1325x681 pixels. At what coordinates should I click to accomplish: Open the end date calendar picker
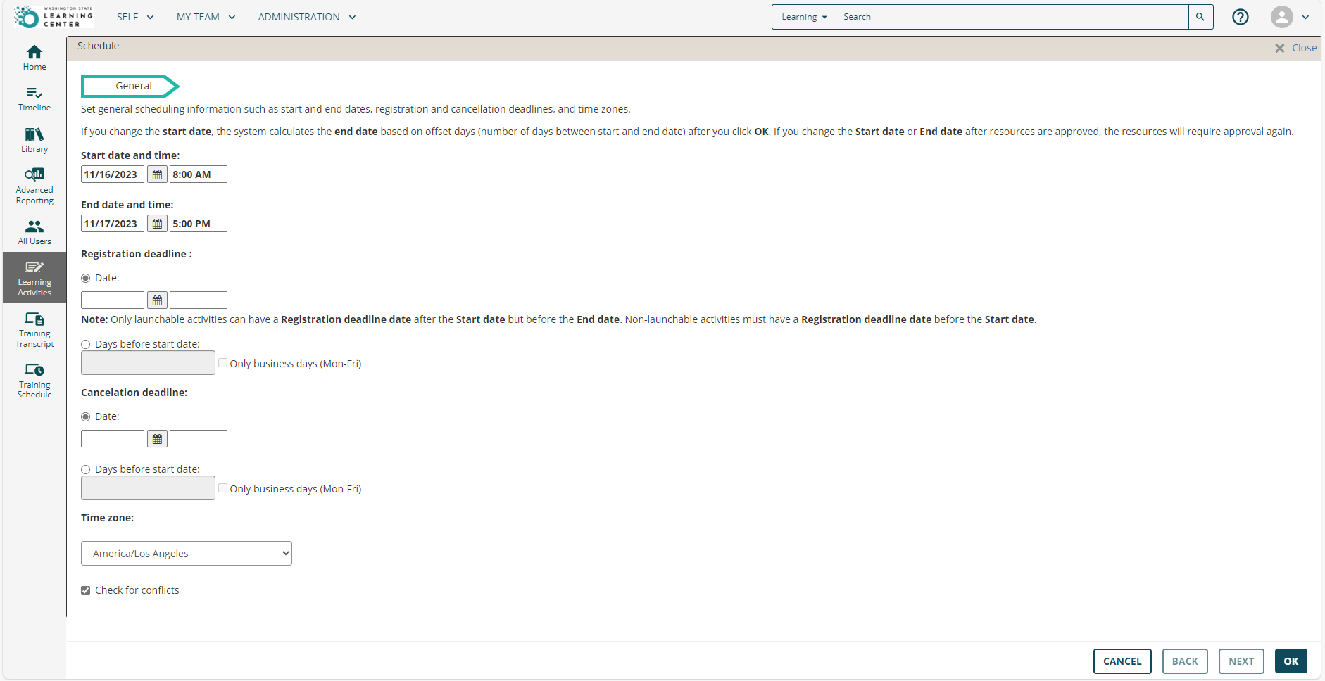[x=157, y=224]
